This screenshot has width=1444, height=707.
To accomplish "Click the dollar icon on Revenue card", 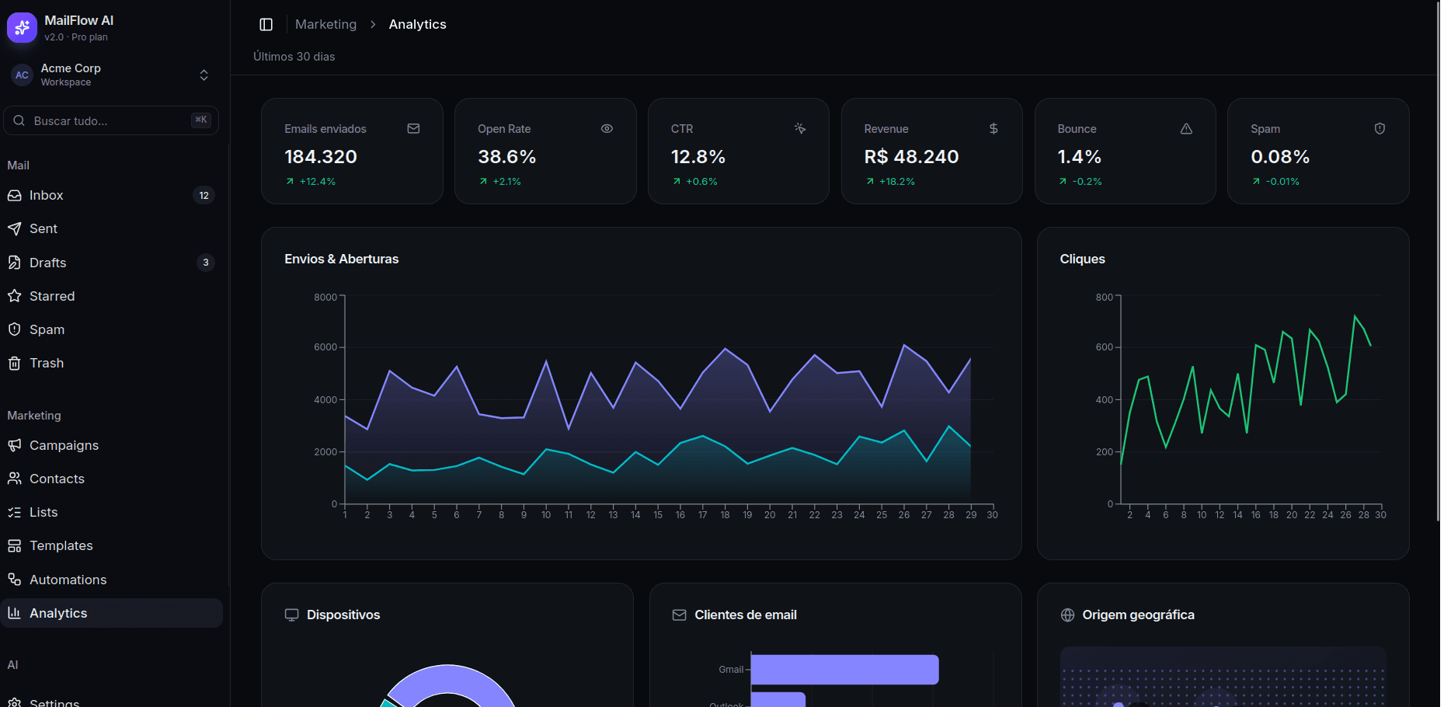I will point(993,129).
